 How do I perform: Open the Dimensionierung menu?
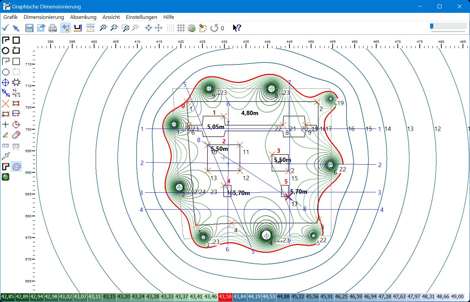click(x=44, y=17)
